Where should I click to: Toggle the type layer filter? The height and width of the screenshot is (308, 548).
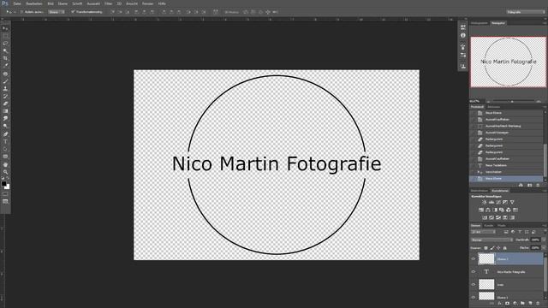click(520, 232)
